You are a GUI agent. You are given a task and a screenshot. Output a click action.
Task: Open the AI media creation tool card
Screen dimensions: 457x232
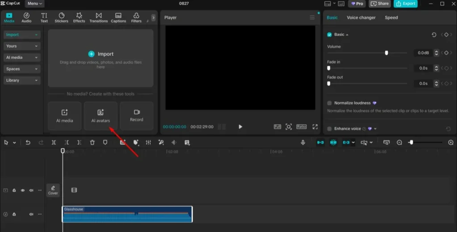65,116
